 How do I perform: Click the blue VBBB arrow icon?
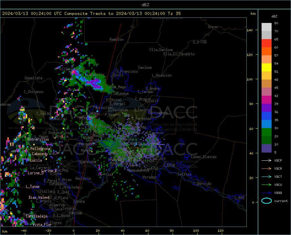266,193
